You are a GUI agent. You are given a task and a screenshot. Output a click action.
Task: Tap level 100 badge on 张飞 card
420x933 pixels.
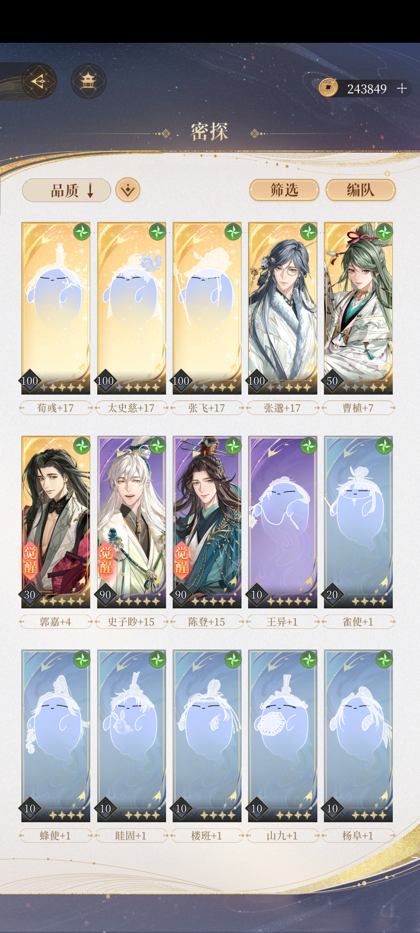pyautogui.click(x=181, y=381)
